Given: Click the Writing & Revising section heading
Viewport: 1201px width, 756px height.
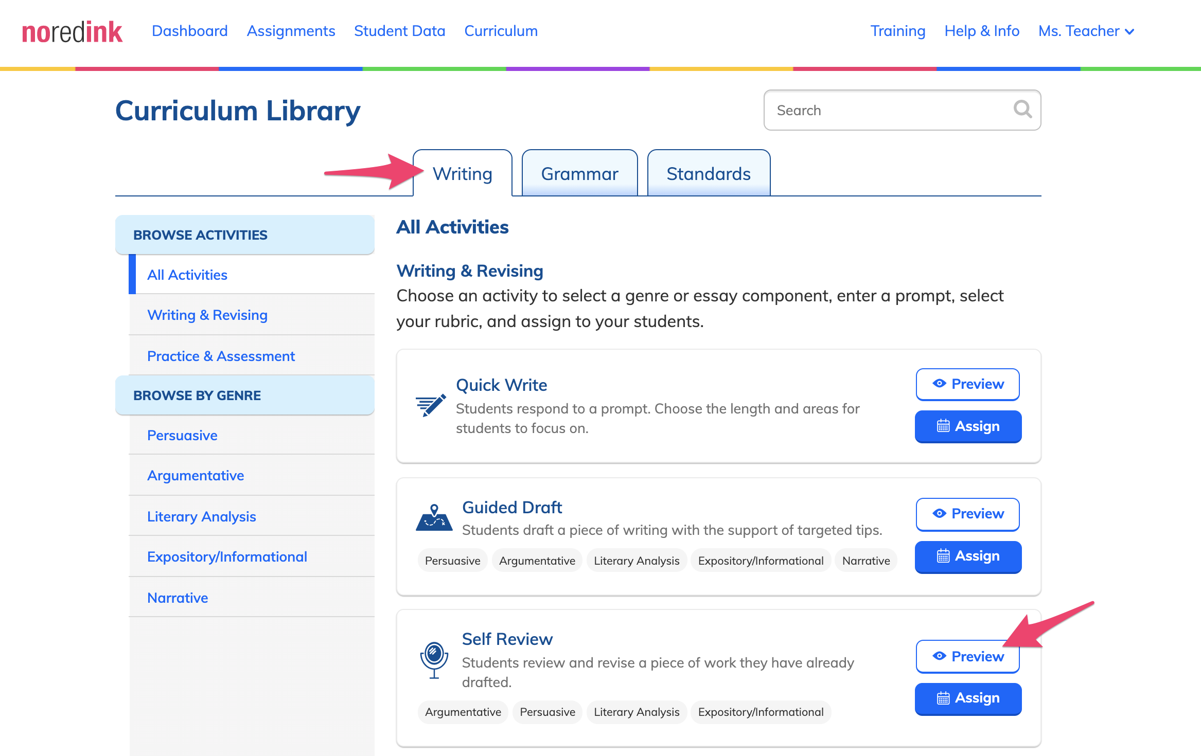Looking at the screenshot, I should pos(470,271).
